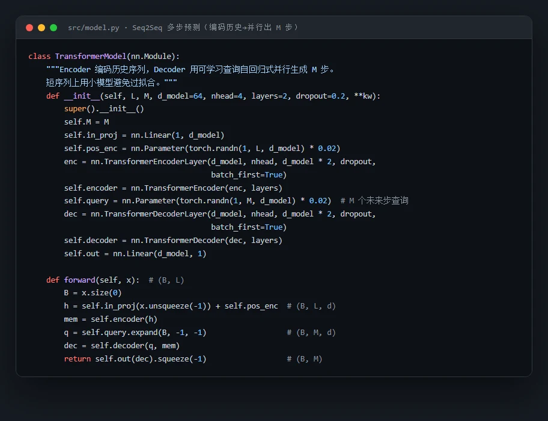Click 'x.unsqueeze(-1)' in the h line
The width and height of the screenshot is (548, 421).
tap(173, 306)
